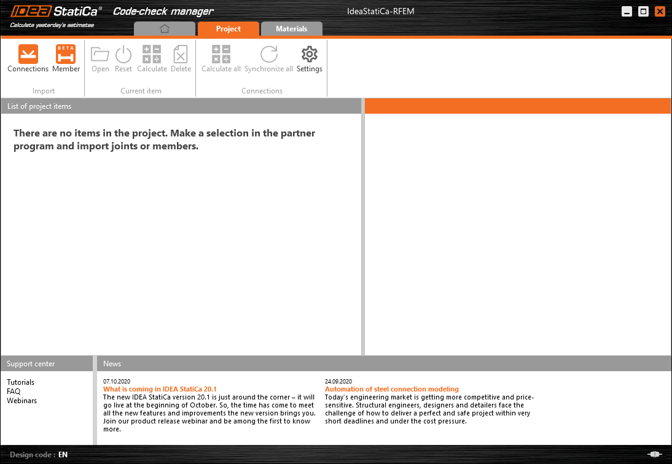This screenshot has width=672, height=464.
Task: Synchronize all connections
Action: [268, 58]
